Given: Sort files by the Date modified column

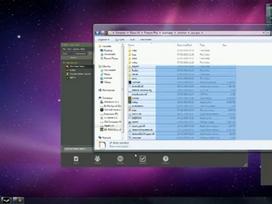Looking at the screenshot, I should click(x=184, y=45).
